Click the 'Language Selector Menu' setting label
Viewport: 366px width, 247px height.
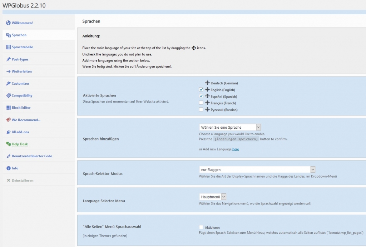click(x=104, y=201)
